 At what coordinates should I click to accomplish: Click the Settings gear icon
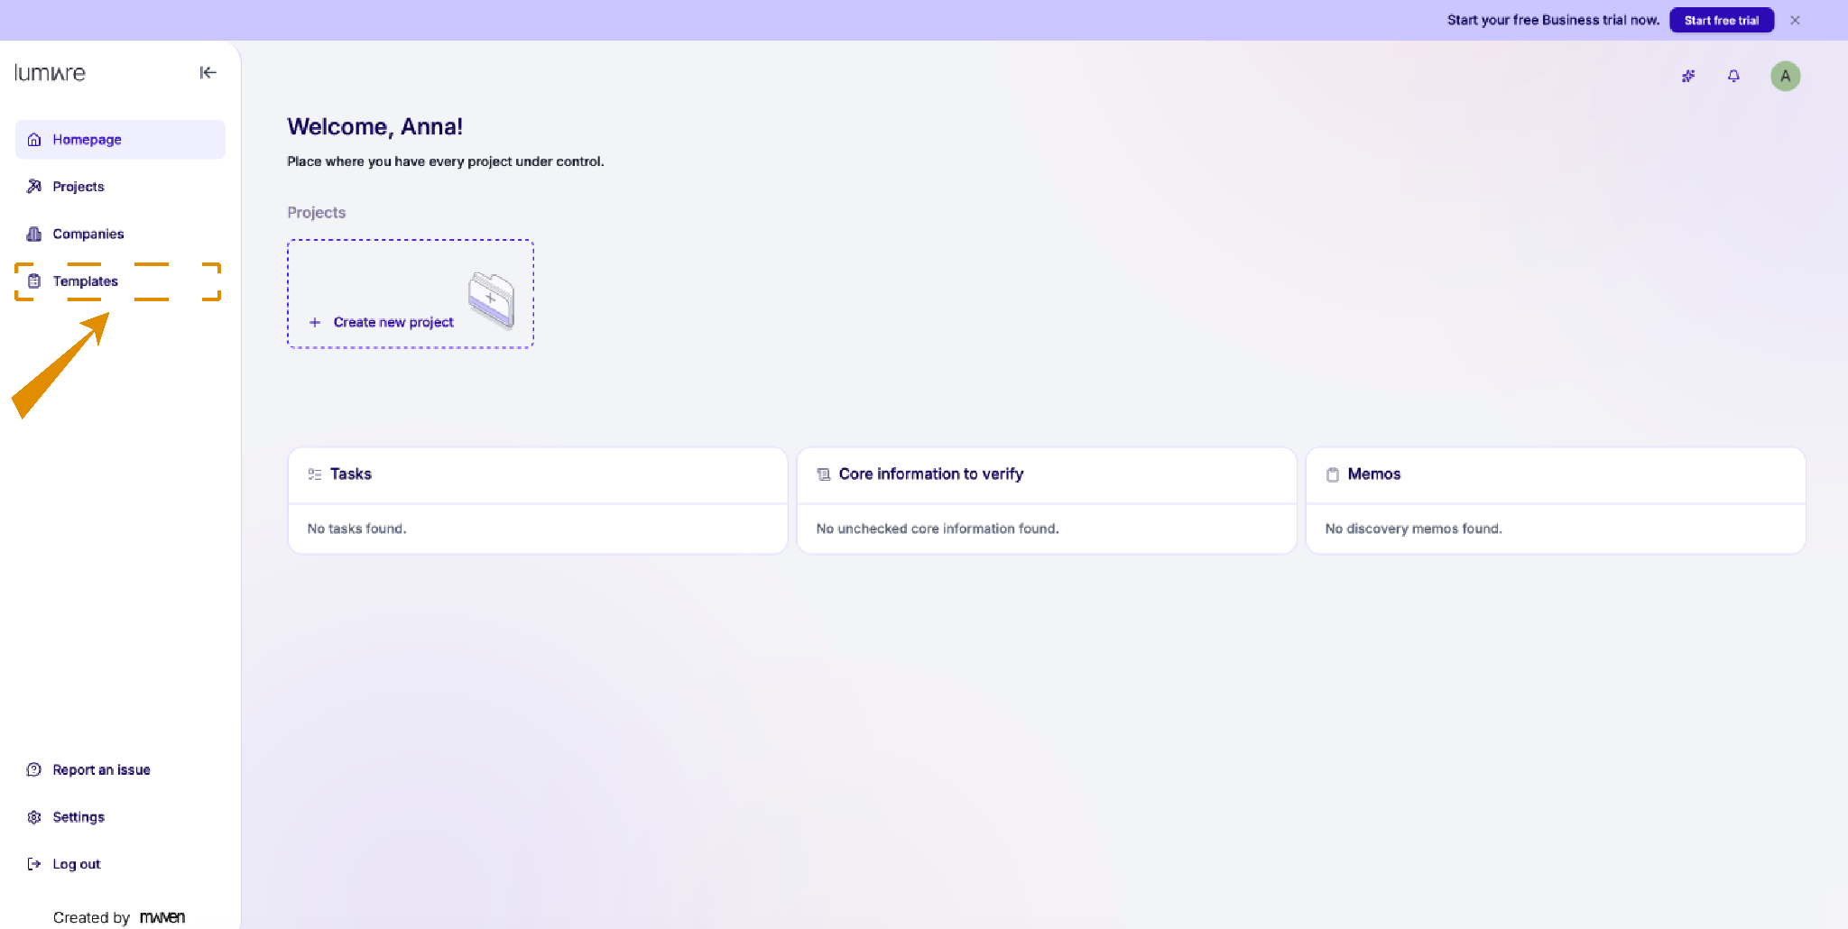(34, 817)
